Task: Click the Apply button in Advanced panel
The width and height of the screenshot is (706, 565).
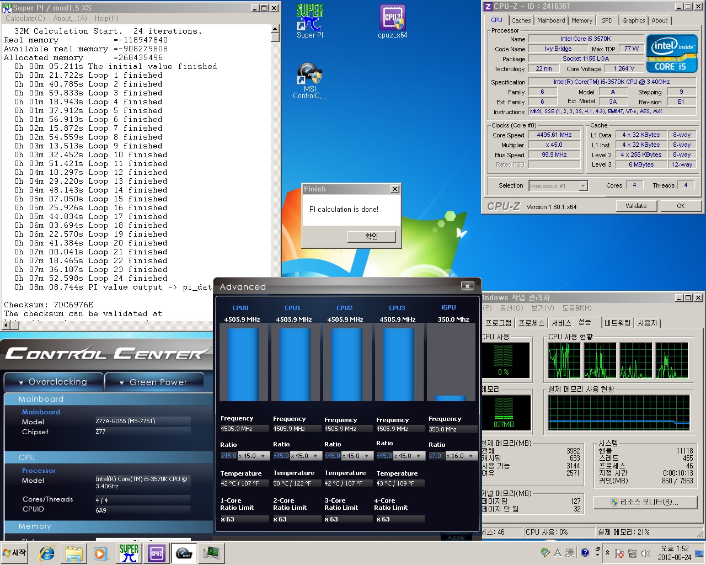Action: pyautogui.click(x=456, y=537)
